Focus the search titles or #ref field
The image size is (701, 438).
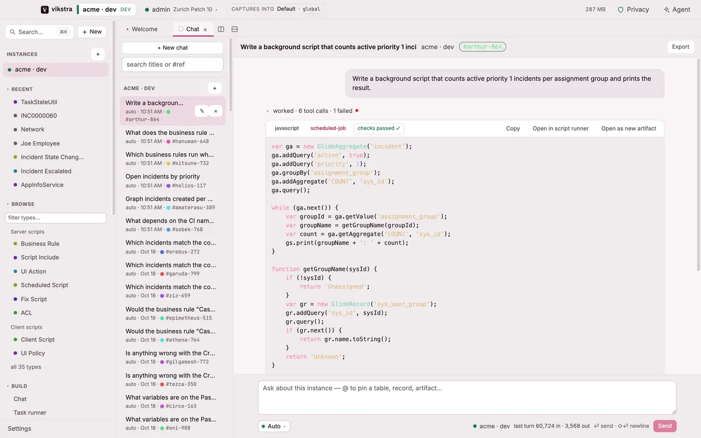click(x=173, y=65)
